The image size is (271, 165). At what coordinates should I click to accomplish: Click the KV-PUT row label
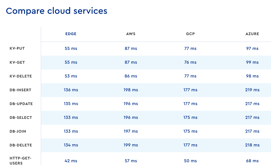(17, 48)
